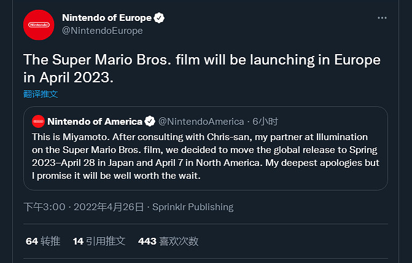Click the Nintendo of America small avatar

(38, 121)
